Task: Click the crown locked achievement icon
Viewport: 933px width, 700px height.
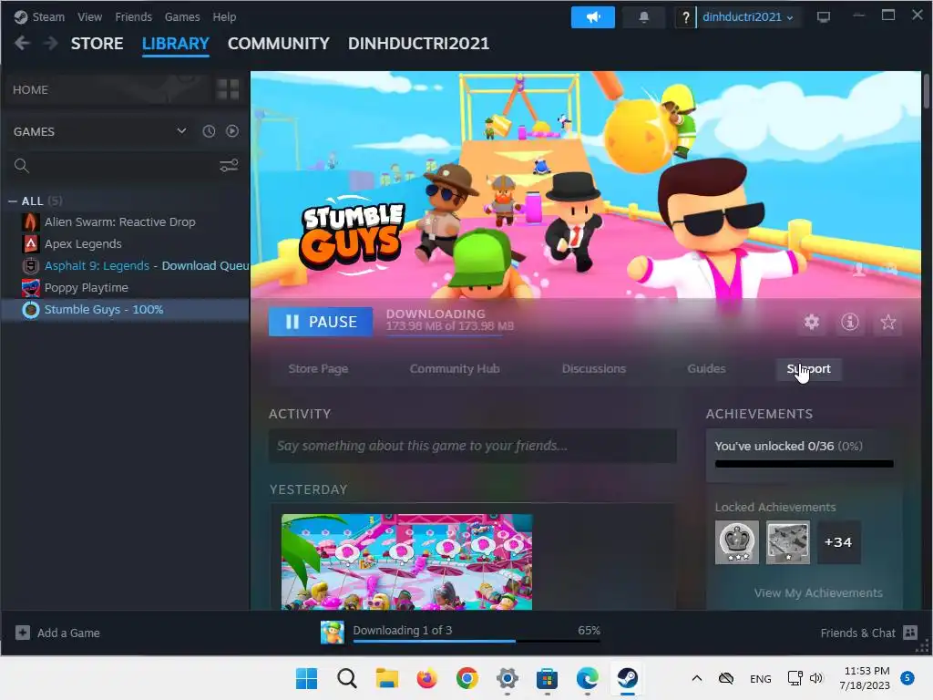Action: pos(736,542)
